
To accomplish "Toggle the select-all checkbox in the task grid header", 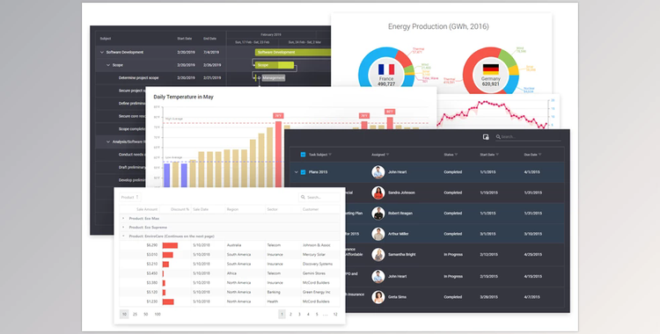I will coord(303,155).
